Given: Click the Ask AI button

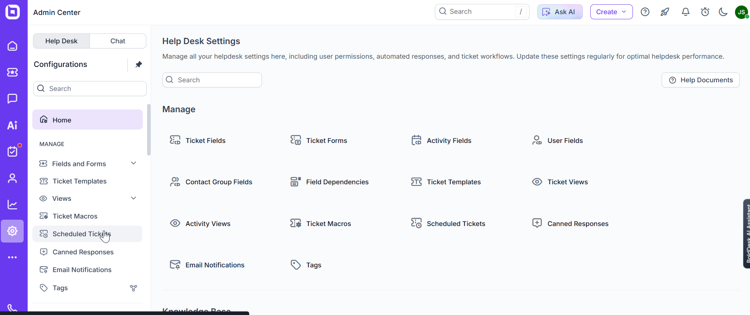Looking at the screenshot, I should pyautogui.click(x=560, y=12).
